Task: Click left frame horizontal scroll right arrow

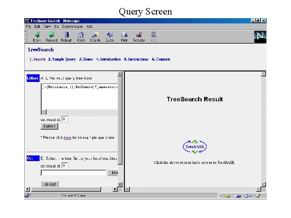Action: click(x=115, y=189)
